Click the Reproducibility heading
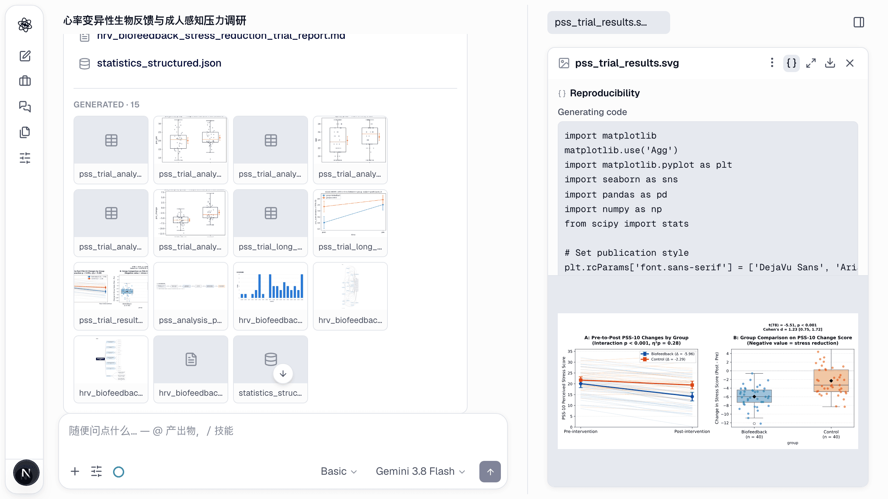 point(605,93)
